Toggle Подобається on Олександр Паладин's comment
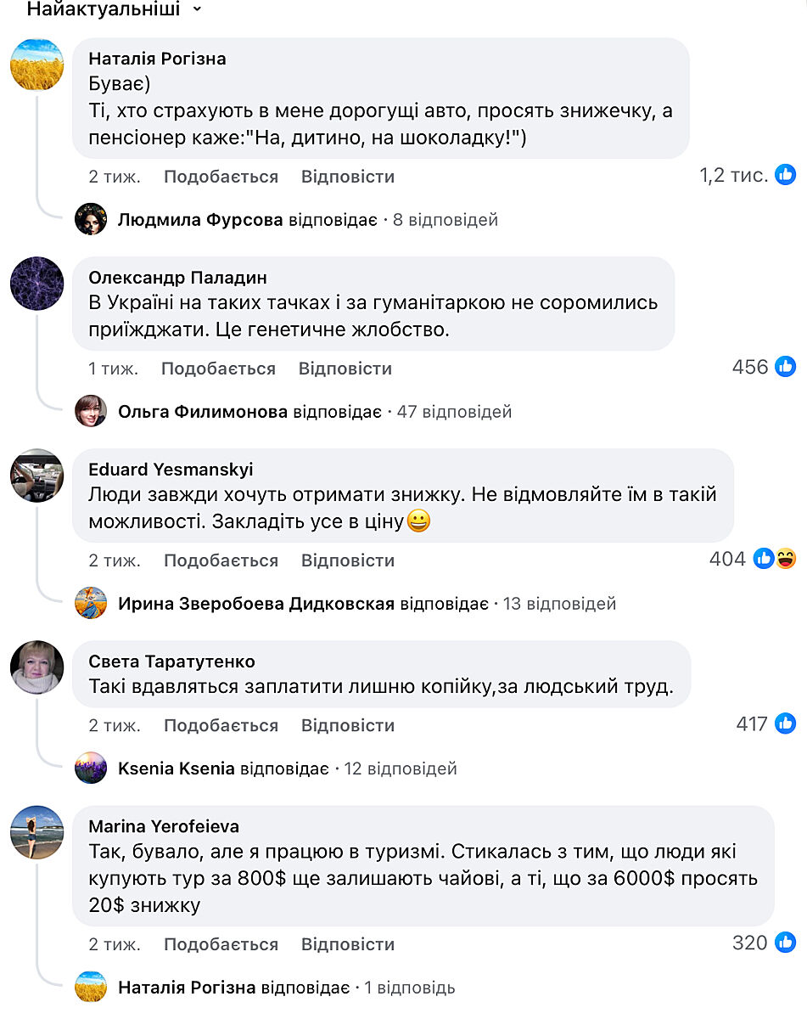This screenshot has width=807, height=1019. click(218, 369)
